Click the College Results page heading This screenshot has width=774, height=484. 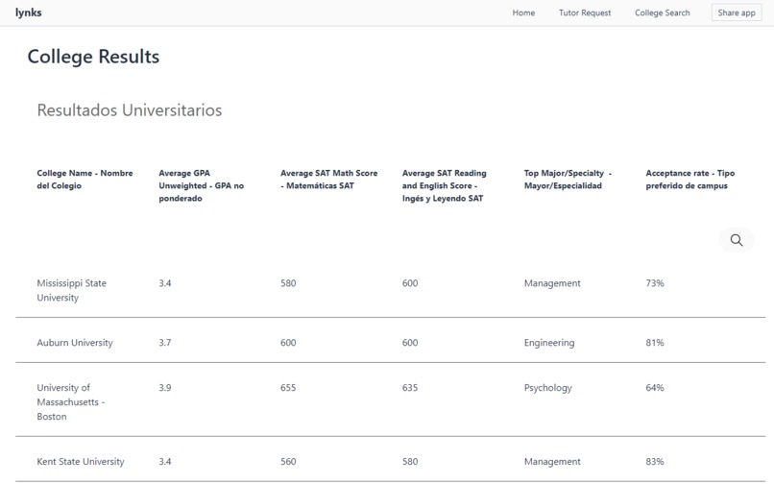pyautogui.click(x=93, y=57)
